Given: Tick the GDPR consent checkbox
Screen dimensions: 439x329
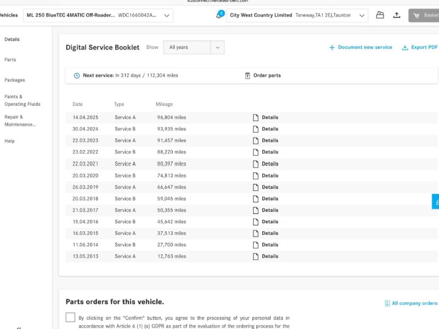Looking at the screenshot, I should tap(70, 317).
